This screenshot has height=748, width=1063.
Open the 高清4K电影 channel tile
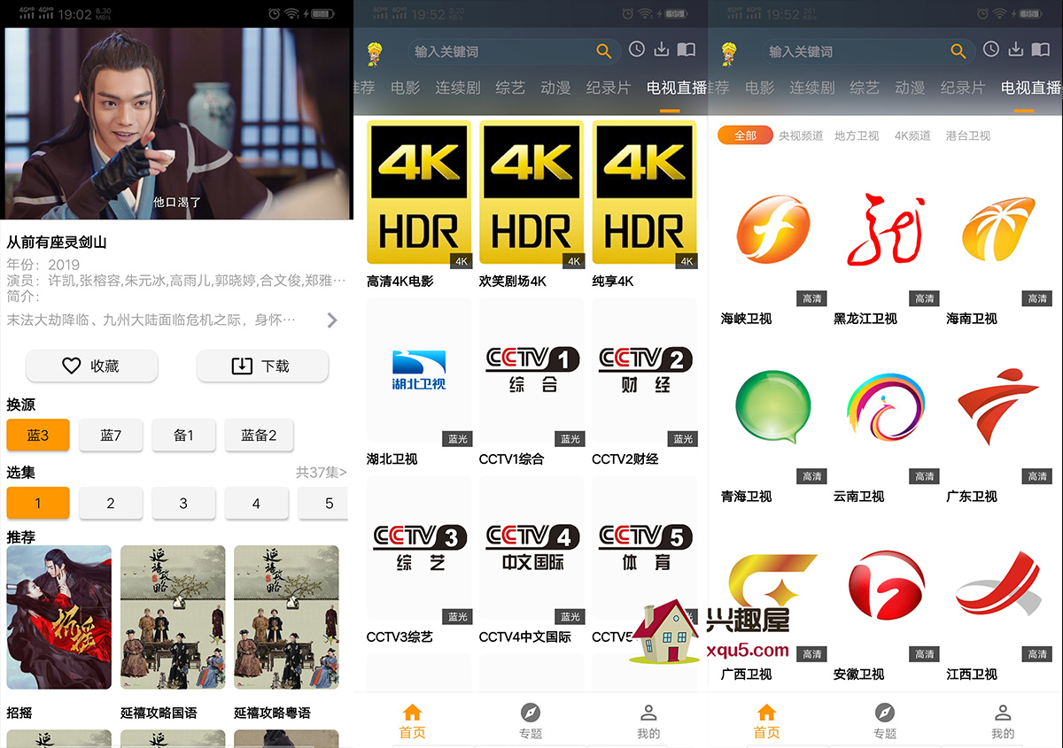point(418,194)
